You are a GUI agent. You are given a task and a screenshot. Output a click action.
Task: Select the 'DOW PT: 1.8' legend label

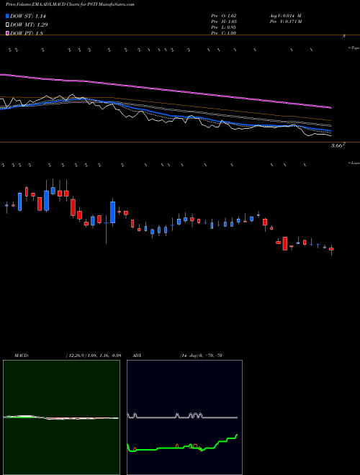click(27, 33)
